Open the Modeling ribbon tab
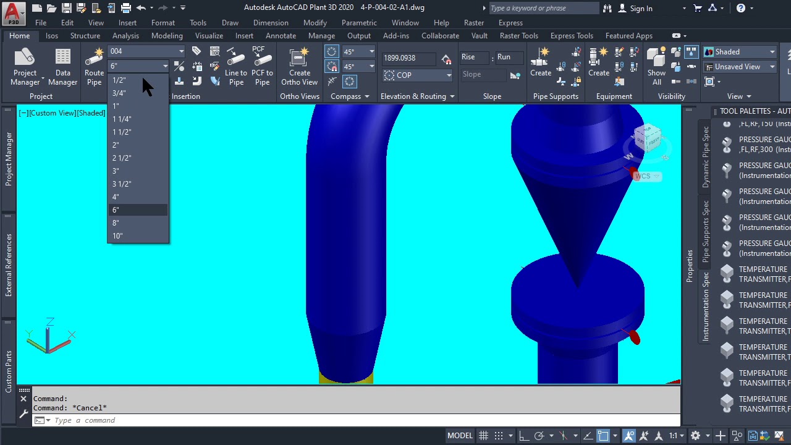The width and height of the screenshot is (791, 445). click(x=167, y=36)
